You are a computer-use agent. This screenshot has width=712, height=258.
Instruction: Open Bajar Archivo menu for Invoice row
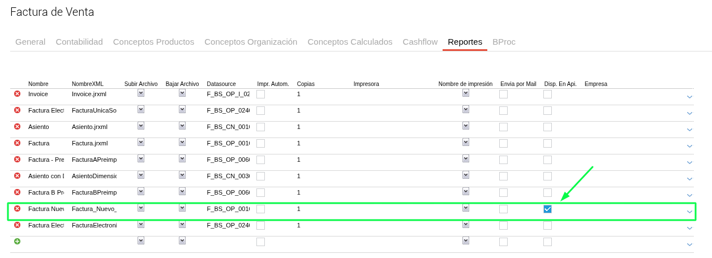[182, 93]
